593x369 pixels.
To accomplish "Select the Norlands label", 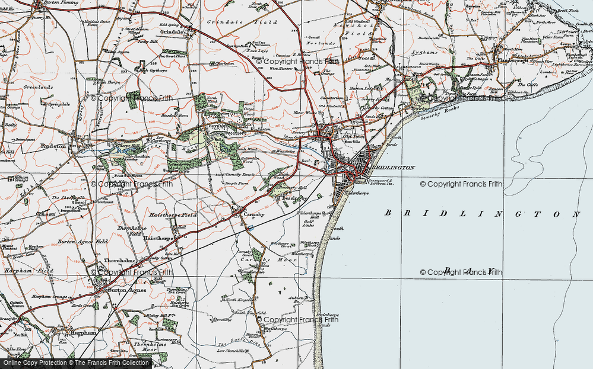I will pos(322,43).
